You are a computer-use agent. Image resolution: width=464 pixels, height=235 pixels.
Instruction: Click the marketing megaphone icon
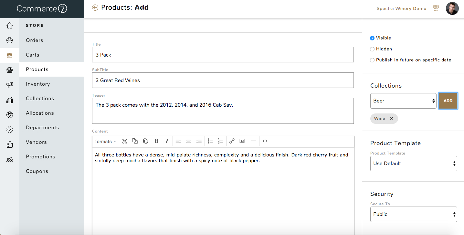[10, 85]
